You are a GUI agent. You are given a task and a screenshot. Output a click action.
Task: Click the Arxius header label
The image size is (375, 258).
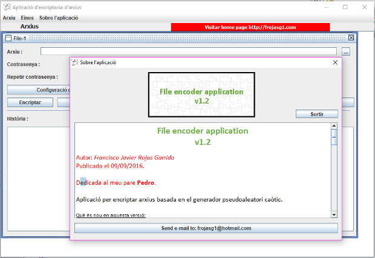(x=30, y=27)
